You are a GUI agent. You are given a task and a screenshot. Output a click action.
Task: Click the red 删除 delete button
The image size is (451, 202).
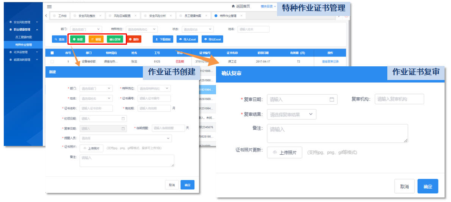134,39
